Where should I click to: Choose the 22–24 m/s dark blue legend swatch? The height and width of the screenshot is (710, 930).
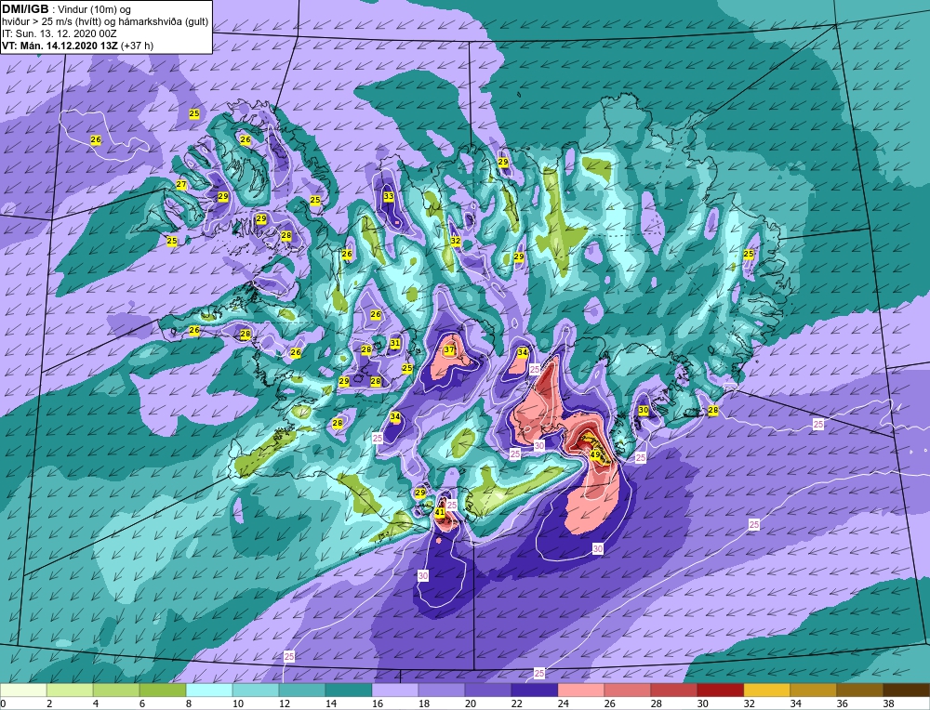click(x=535, y=690)
